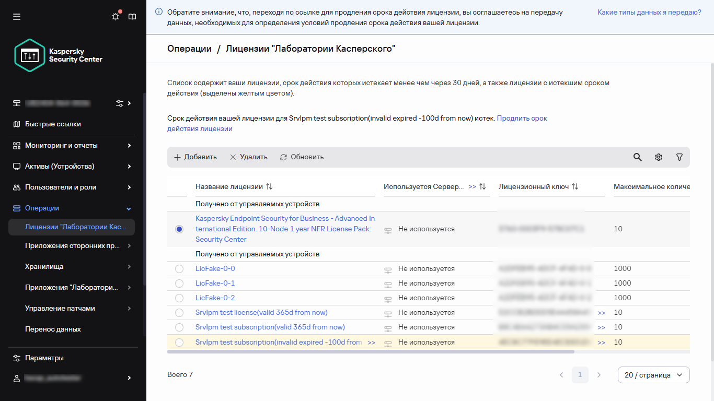
Task: Click Какие типы данных я передаю link
Action: pyautogui.click(x=649, y=12)
